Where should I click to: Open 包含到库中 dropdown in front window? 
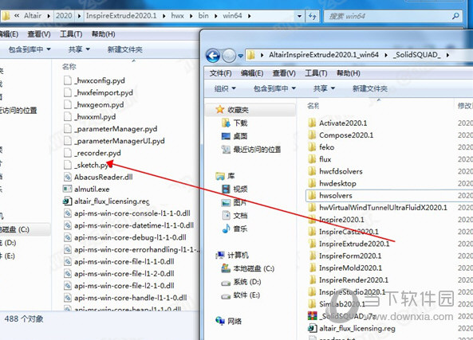click(274, 88)
